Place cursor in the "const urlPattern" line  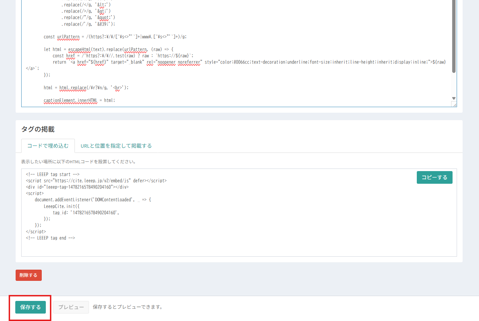coord(115,37)
